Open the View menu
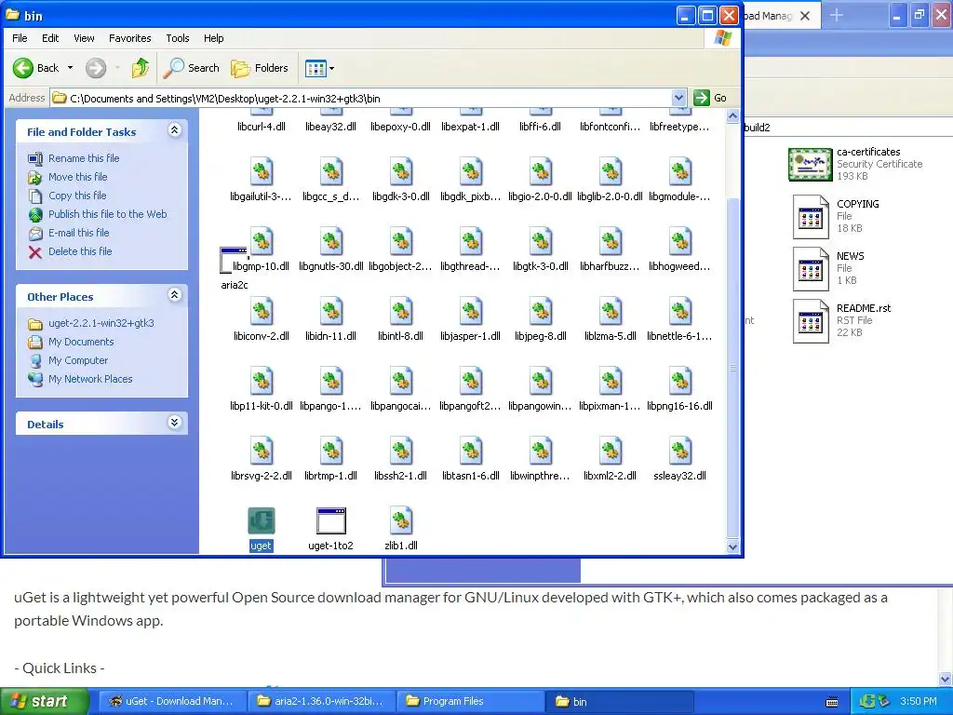Image resolution: width=953 pixels, height=715 pixels. tap(84, 38)
